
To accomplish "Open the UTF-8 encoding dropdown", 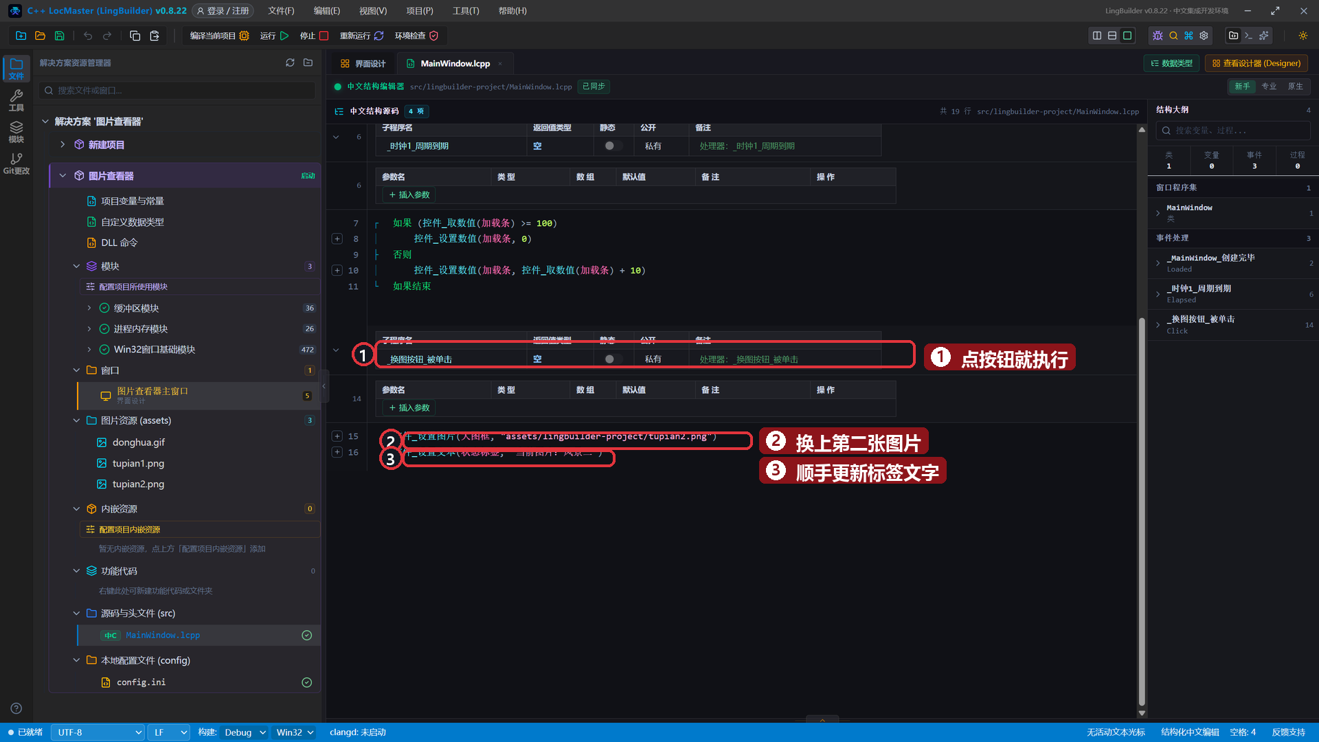I will pyautogui.click(x=98, y=732).
